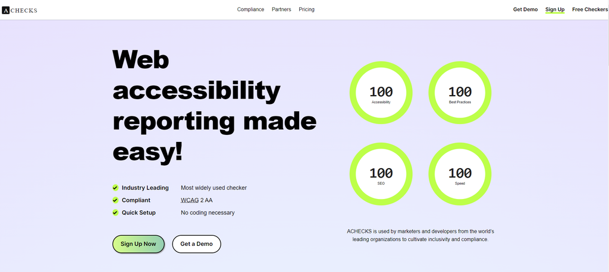
Task: Go to the Pricing page
Action: 307,10
